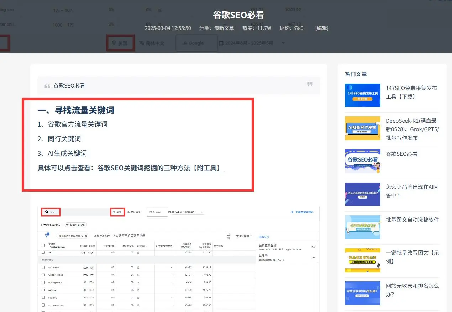Click the 热度：11.7W popularity text
Viewport: 452px width, 312px height.
(x=257, y=28)
